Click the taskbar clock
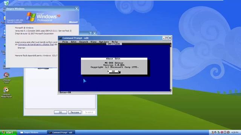241x135 pixels. pyautogui.click(x=235, y=132)
